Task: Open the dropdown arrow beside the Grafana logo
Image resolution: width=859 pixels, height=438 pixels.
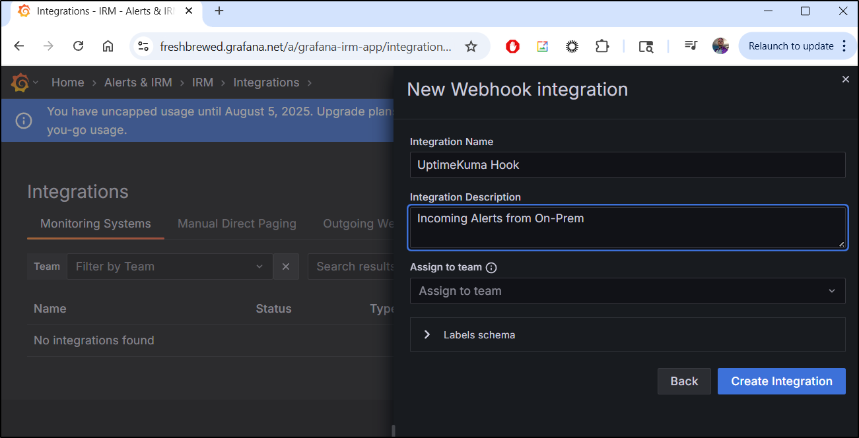Action: (x=36, y=82)
